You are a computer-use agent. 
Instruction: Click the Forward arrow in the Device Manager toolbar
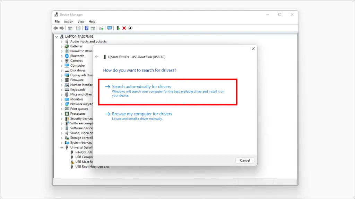point(62,28)
